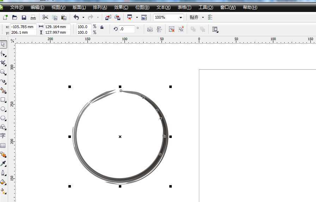
Task: Select the Crop tool in the toolbox
Action: point(3,63)
